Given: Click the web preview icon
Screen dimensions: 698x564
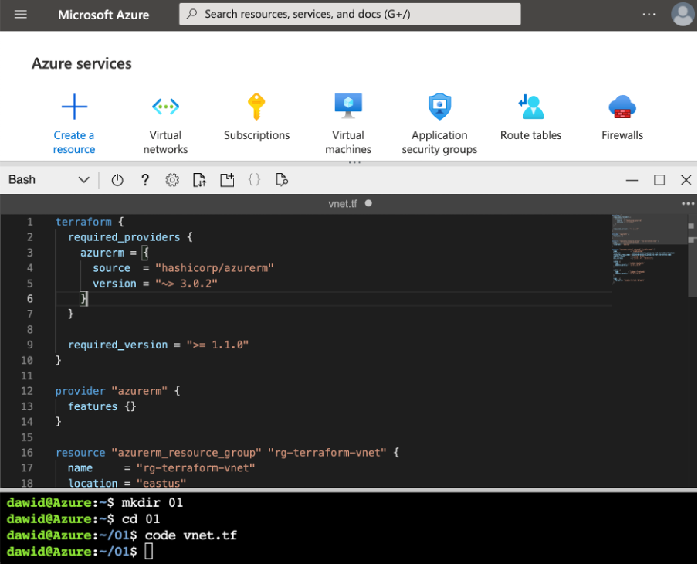Looking at the screenshot, I should pyautogui.click(x=282, y=180).
